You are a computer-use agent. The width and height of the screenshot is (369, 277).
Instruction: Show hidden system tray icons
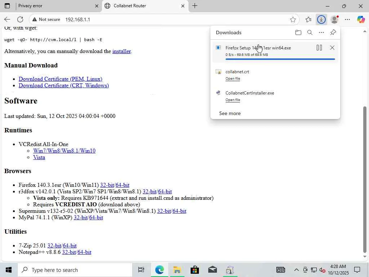297,270
